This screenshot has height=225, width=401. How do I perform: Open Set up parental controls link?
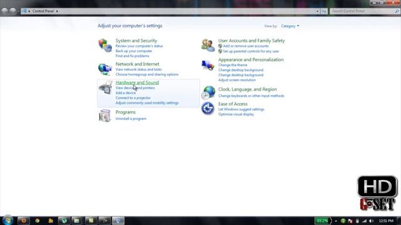tap(251, 51)
